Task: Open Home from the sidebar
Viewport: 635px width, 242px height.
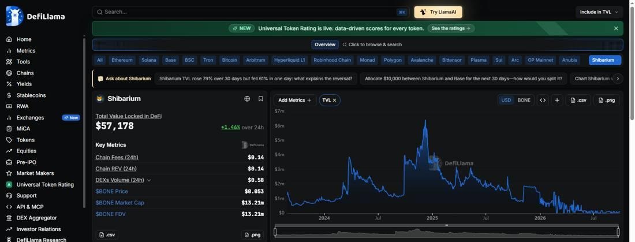Action: click(x=24, y=39)
